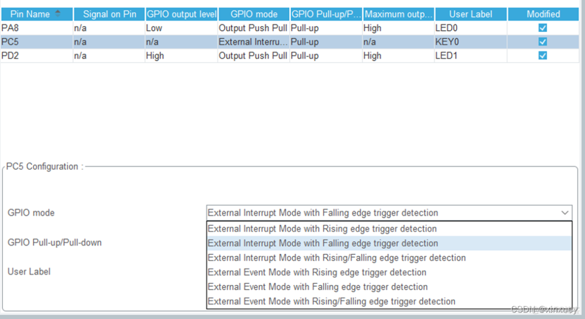
Task: Click the GPIO Pull-up/Pull-down label
Action: point(54,242)
